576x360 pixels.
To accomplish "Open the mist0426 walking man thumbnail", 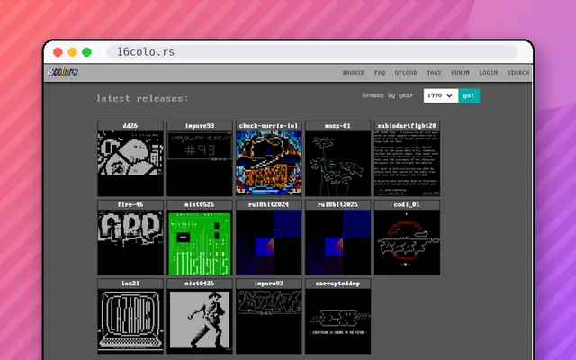I will pos(200,316).
